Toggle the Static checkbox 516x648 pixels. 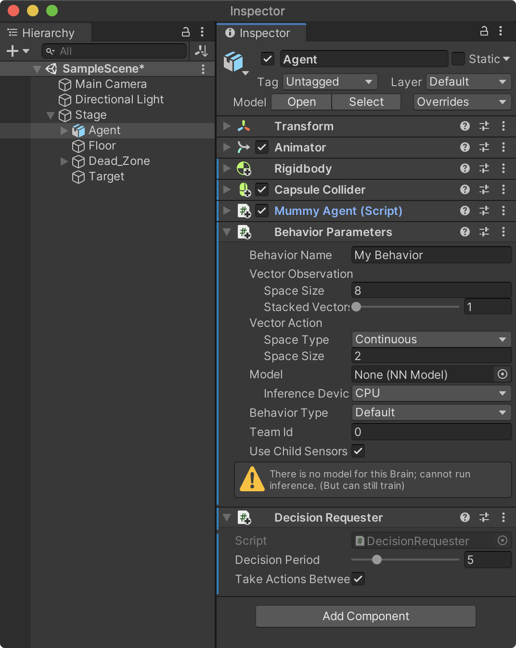pos(458,59)
